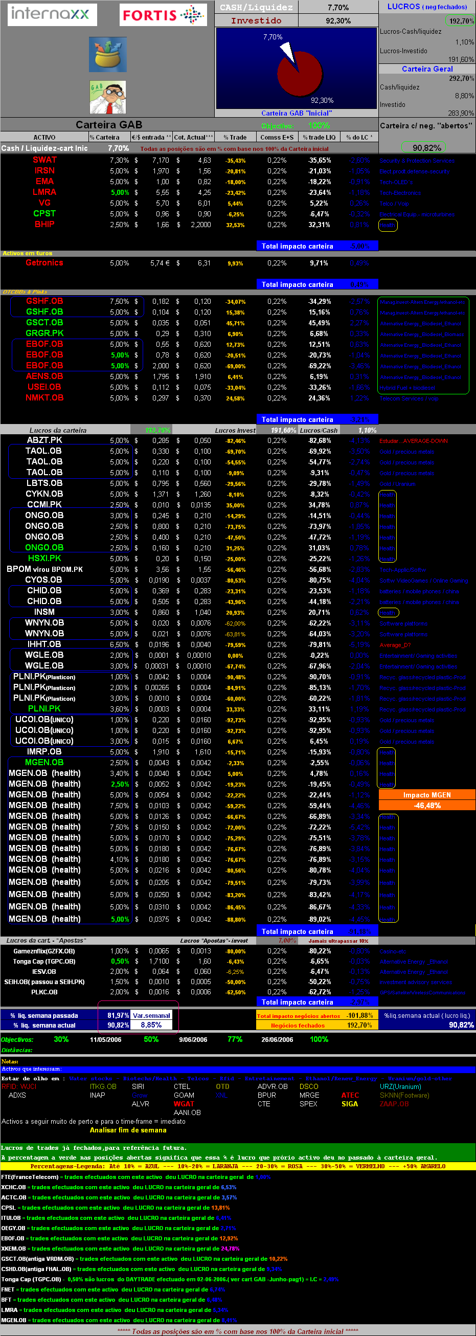Click the Analisar fim de semana note
Screen dimensions: 476x1336
coord(128,1130)
